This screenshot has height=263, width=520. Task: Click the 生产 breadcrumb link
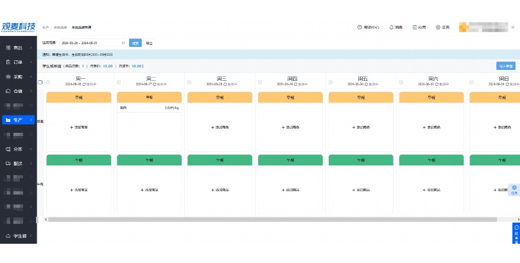pyautogui.click(x=46, y=27)
